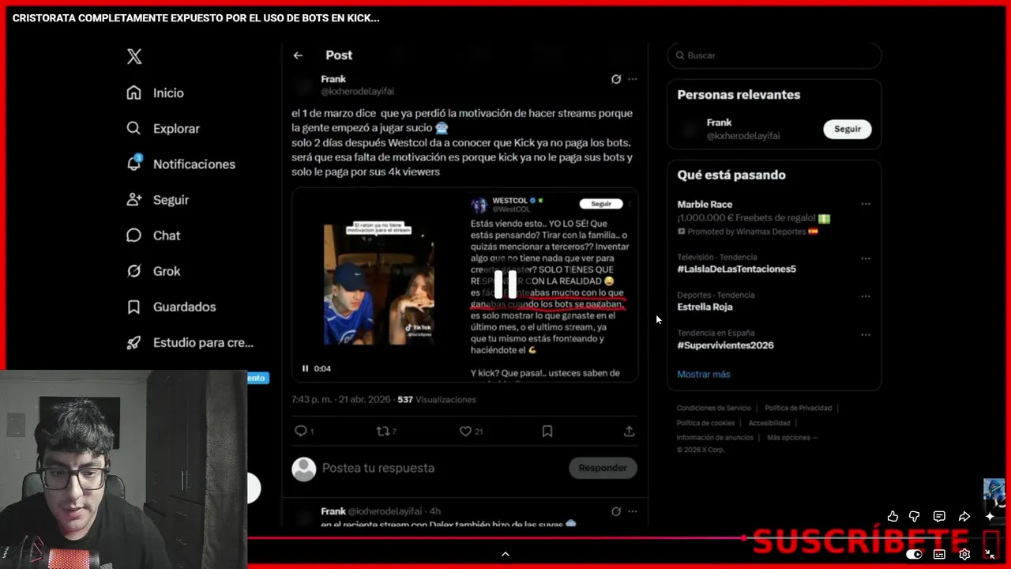This screenshot has width=1011, height=569.
Task: Click the large pause overlay on video
Action: [505, 284]
